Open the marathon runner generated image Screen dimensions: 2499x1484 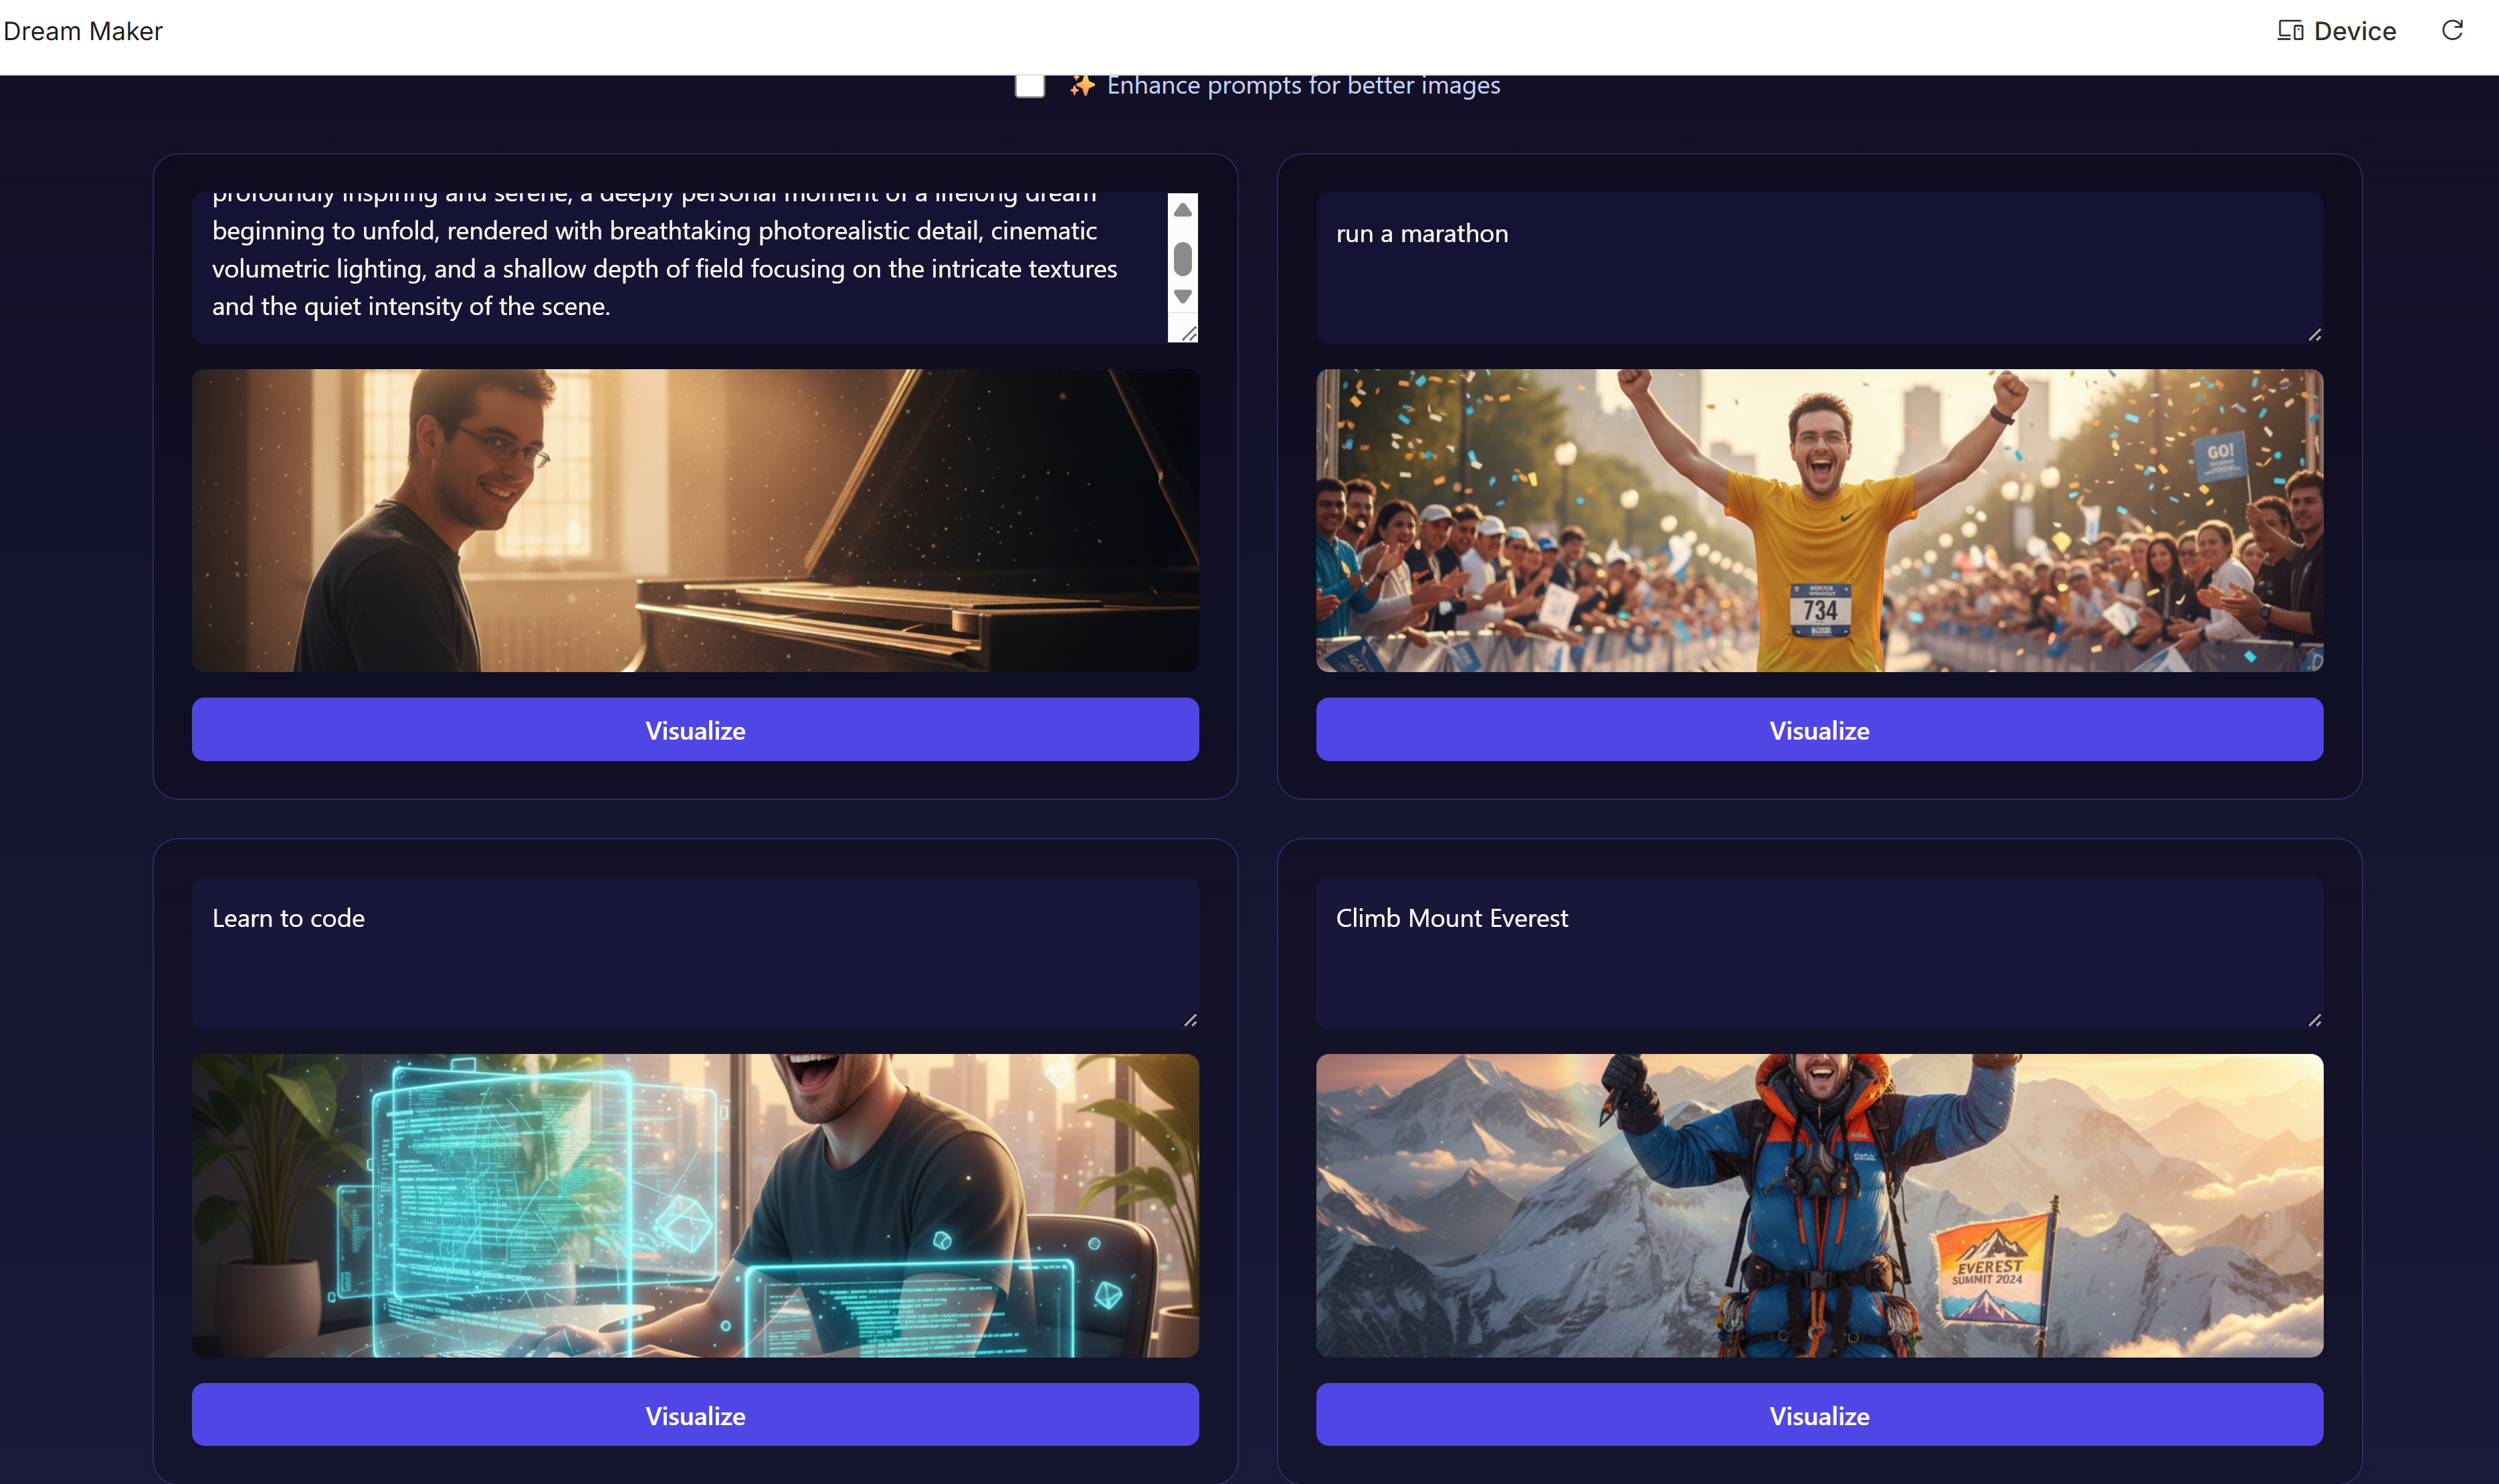(x=1818, y=520)
